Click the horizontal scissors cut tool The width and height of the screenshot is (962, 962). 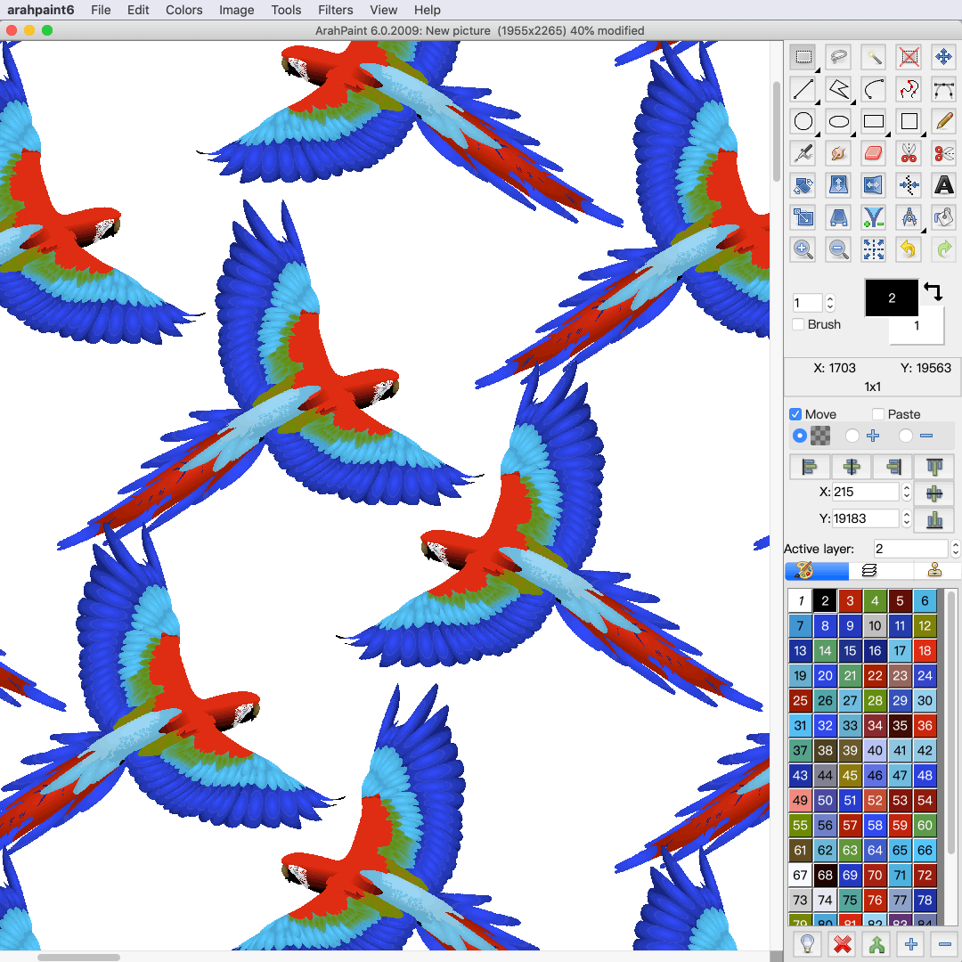coord(944,153)
